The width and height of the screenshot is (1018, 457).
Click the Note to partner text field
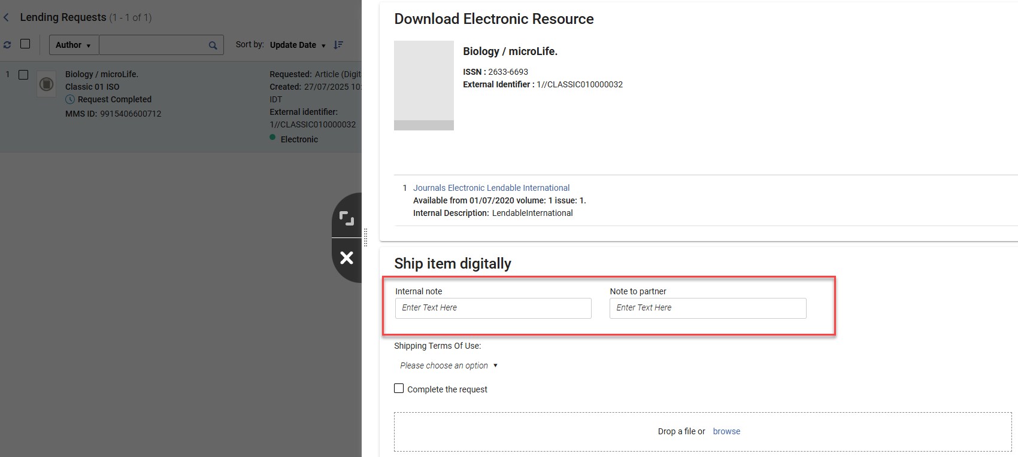tap(708, 308)
